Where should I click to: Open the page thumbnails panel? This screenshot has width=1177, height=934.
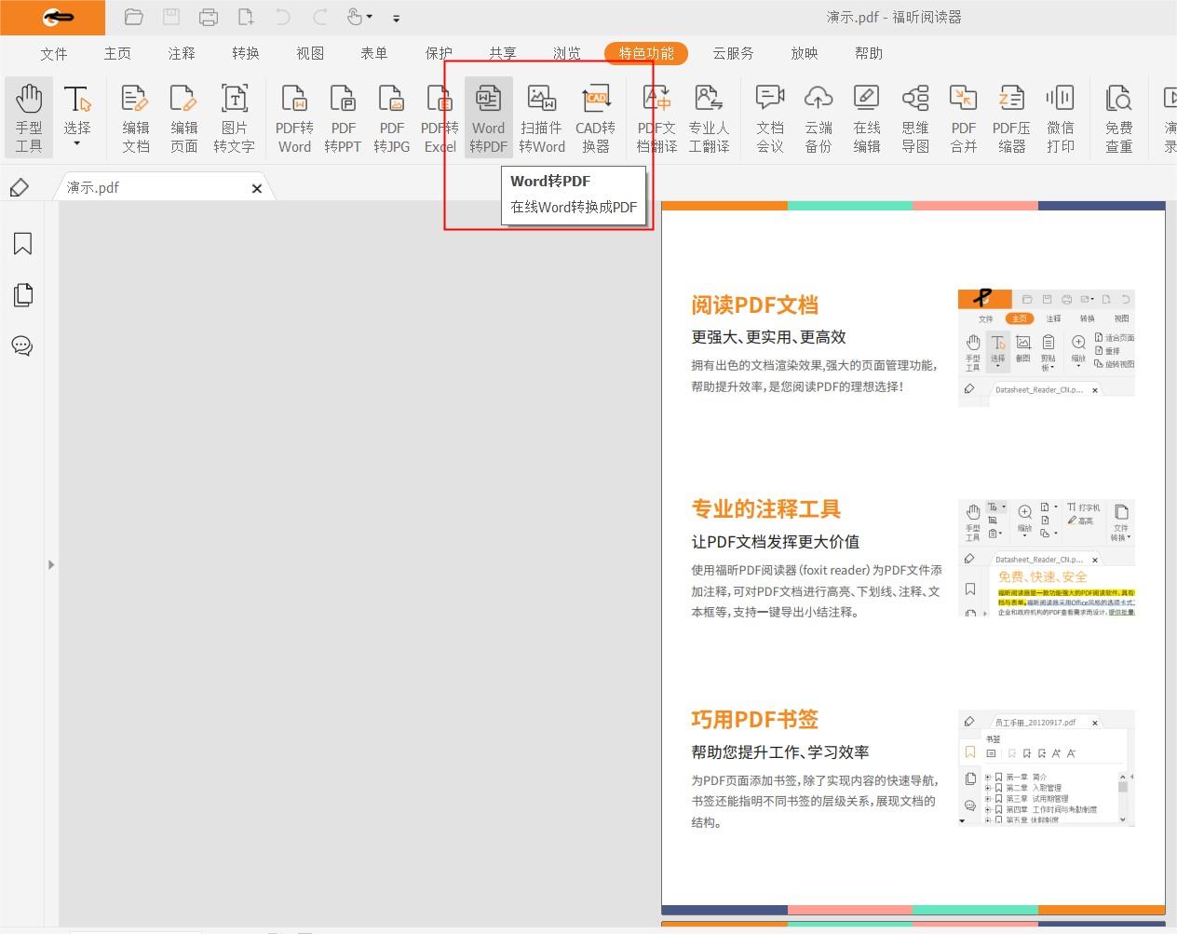21,294
